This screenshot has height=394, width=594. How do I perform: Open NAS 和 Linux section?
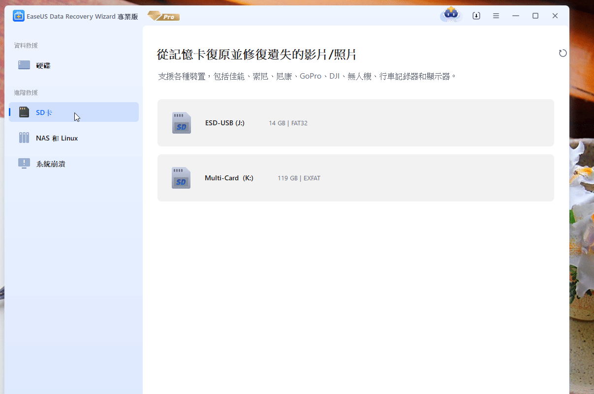coord(74,138)
